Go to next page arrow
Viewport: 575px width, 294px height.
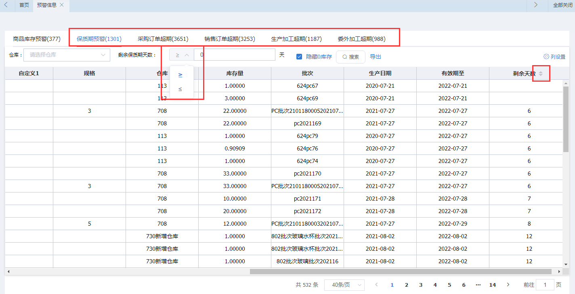(508, 285)
